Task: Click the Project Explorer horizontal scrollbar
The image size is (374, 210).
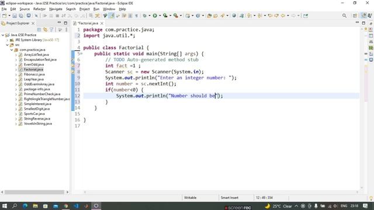Action: click(34, 192)
